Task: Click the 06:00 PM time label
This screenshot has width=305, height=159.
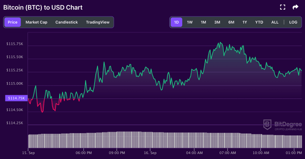Action: tap(83, 153)
